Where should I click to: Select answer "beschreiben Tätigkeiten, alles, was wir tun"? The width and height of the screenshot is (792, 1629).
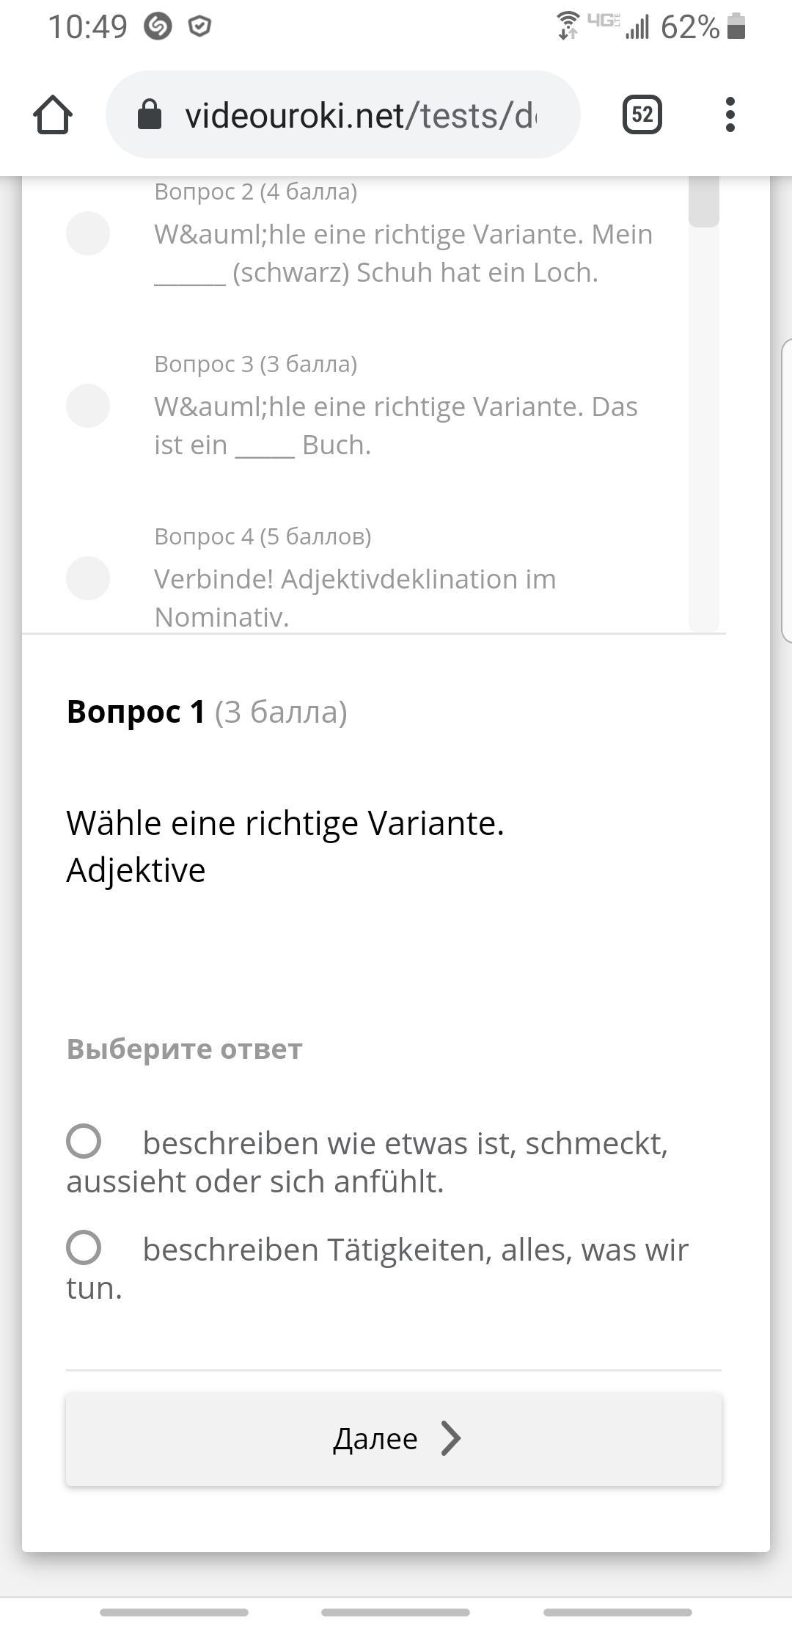pos(84,1247)
